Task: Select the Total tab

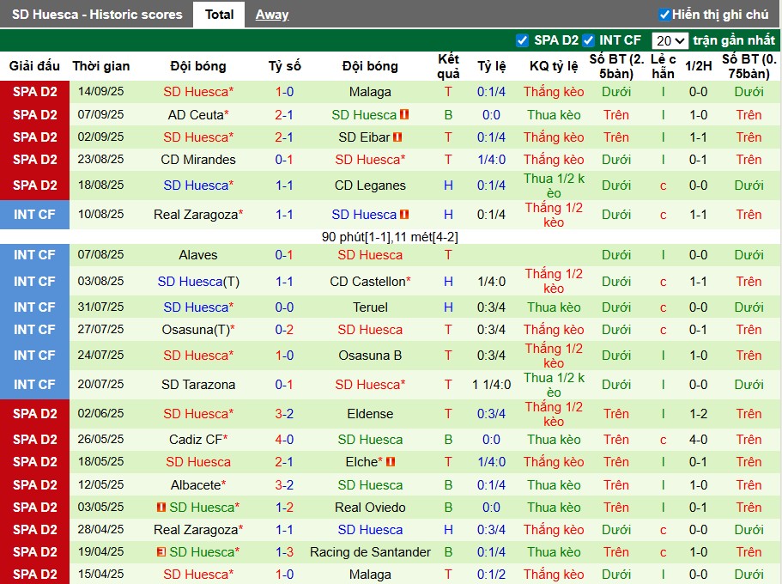Action: point(219,15)
